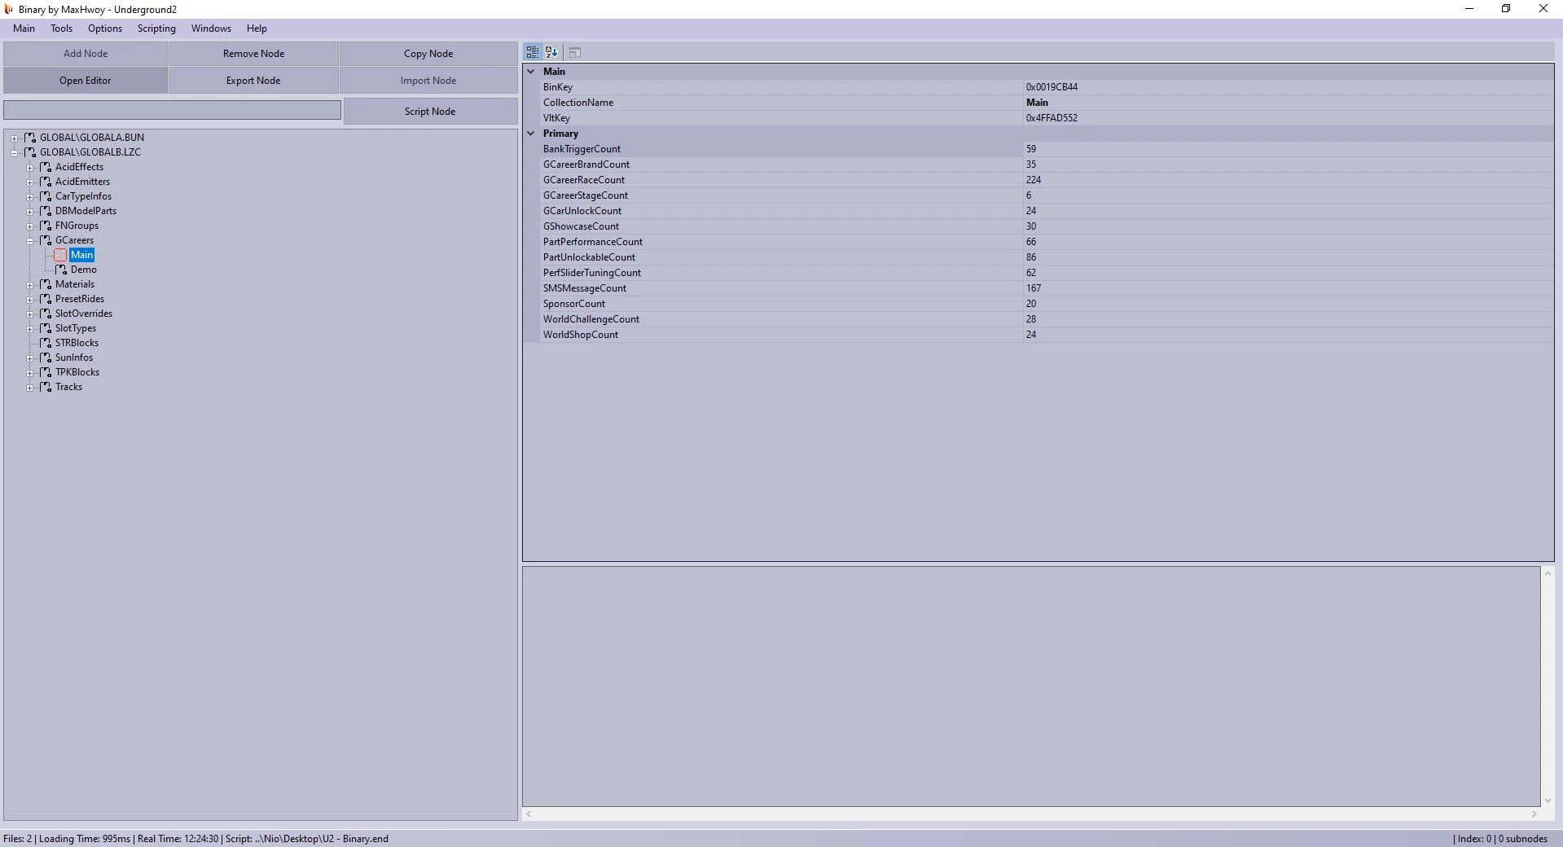Click the node icon beside CarTypeInfos
Viewport: 1563px width, 847px height.
click(46, 196)
